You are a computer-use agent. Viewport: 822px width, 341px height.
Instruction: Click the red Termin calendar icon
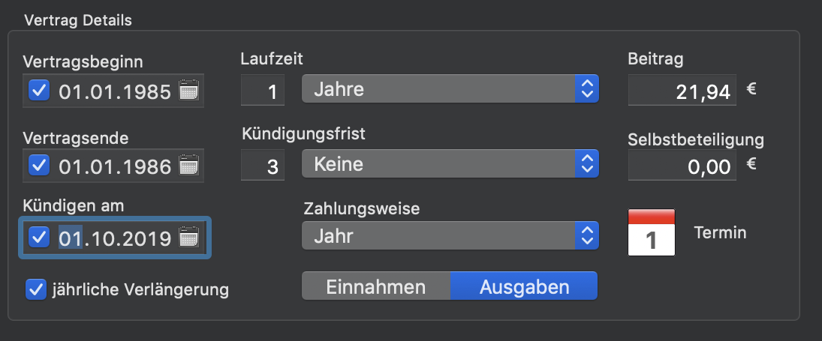pyautogui.click(x=651, y=233)
